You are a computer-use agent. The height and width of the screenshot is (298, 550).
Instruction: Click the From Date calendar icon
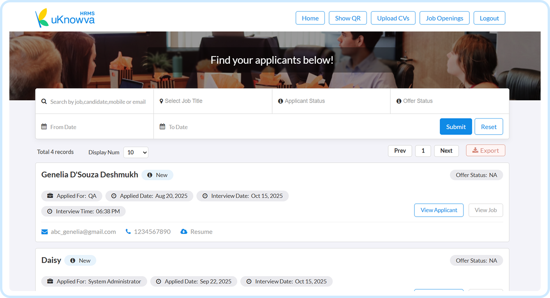(x=44, y=126)
